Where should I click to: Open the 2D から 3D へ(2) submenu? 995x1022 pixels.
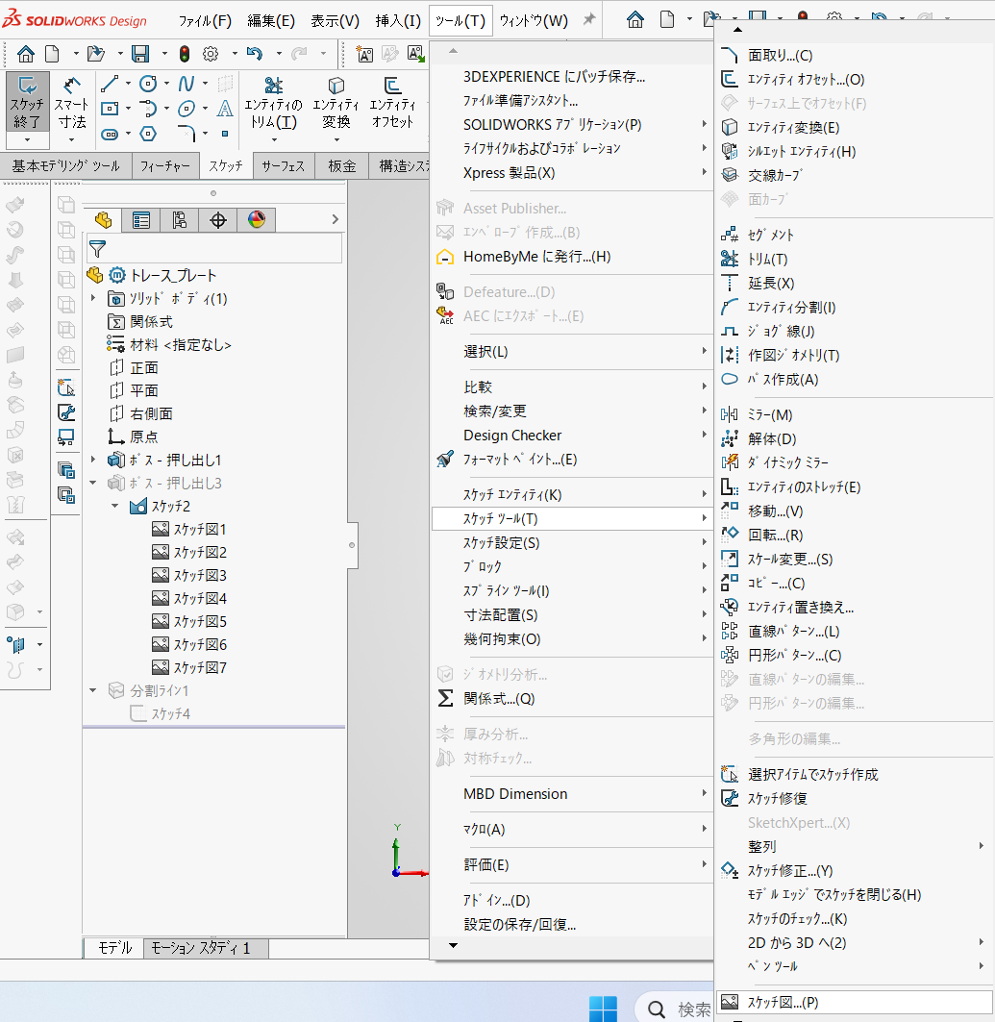tap(854, 943)
